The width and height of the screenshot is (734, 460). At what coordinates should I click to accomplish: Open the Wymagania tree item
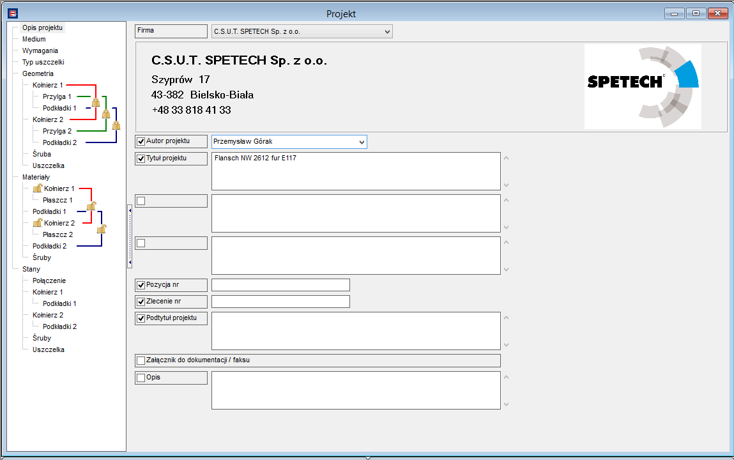[40, 50]
